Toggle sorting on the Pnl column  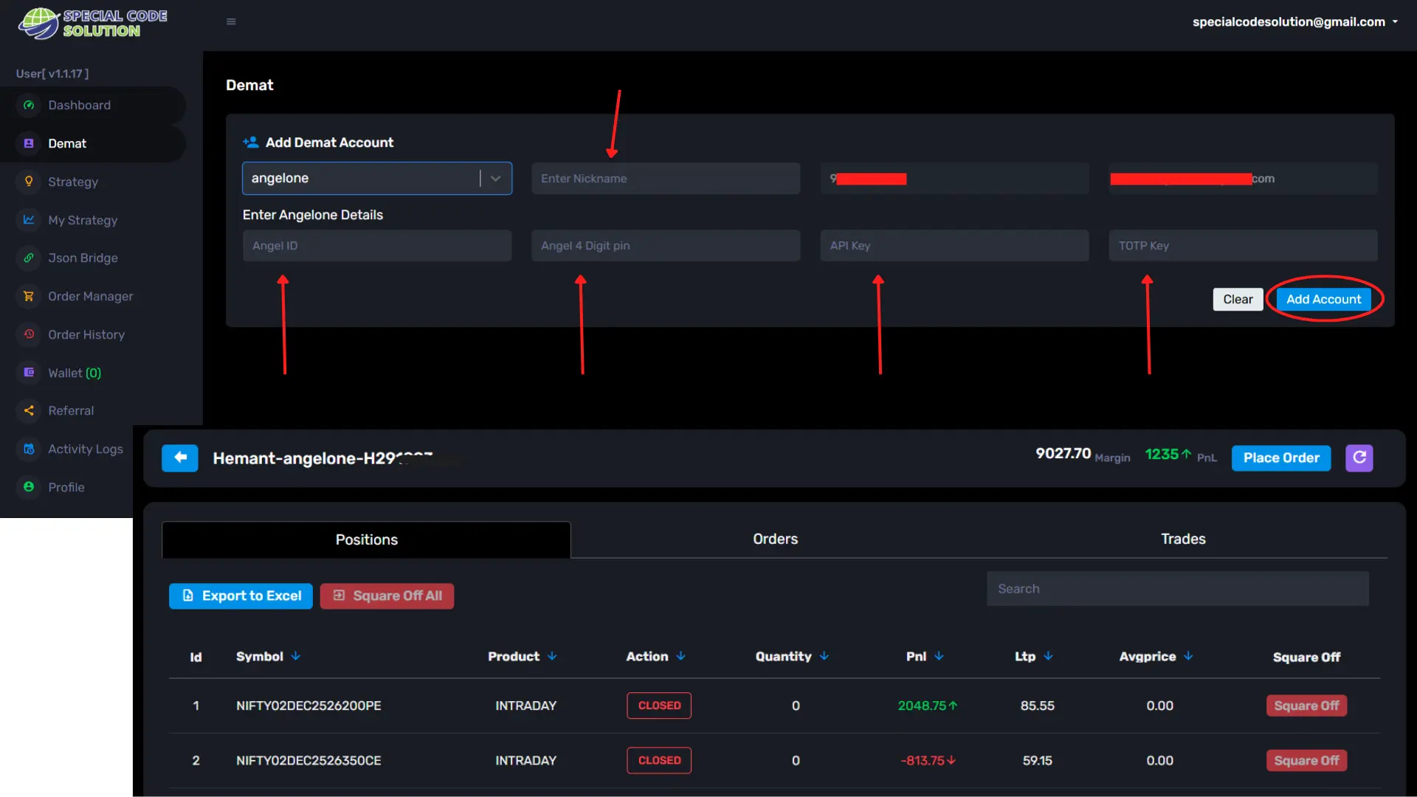(x=937, y=656)
